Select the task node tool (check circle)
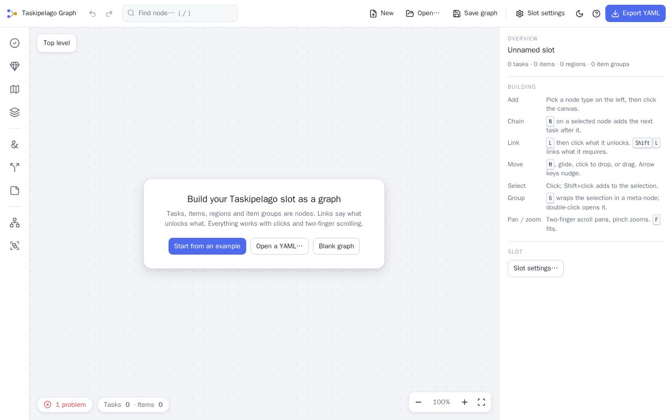672x420 pixels. (x=15, y=43)
